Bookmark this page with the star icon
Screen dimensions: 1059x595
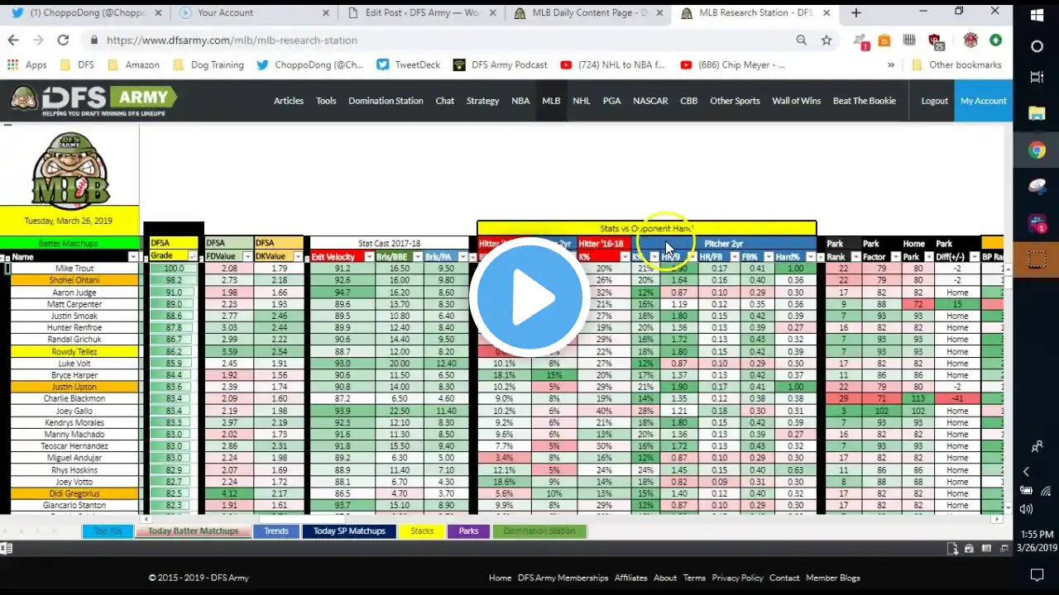(826, 40)
